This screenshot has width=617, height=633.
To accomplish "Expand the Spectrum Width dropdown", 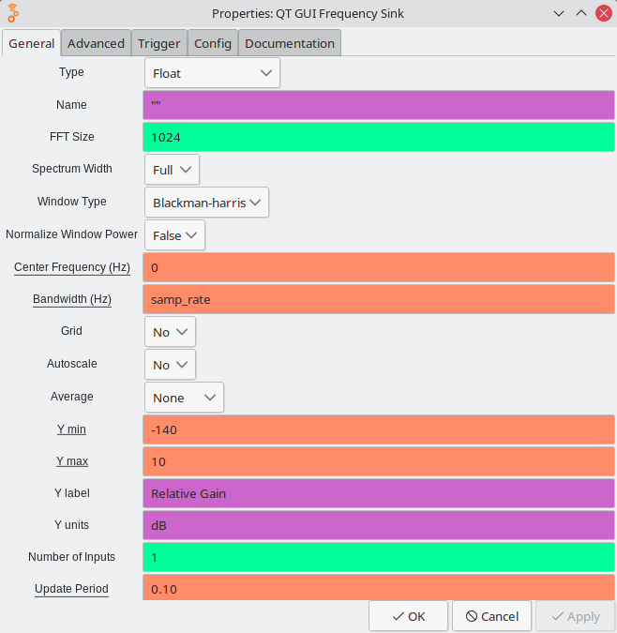I will pos(172,170).
